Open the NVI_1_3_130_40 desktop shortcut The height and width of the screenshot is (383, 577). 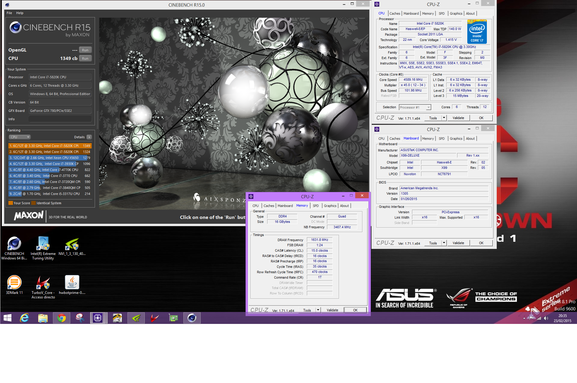[x=72, y=246]
